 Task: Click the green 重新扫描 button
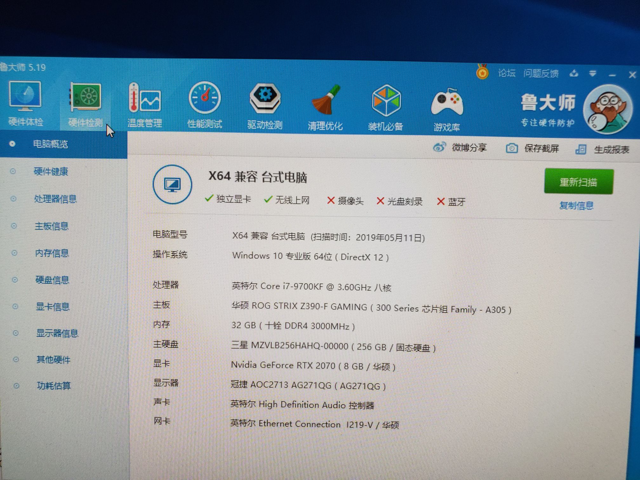[x=579, y=182]
